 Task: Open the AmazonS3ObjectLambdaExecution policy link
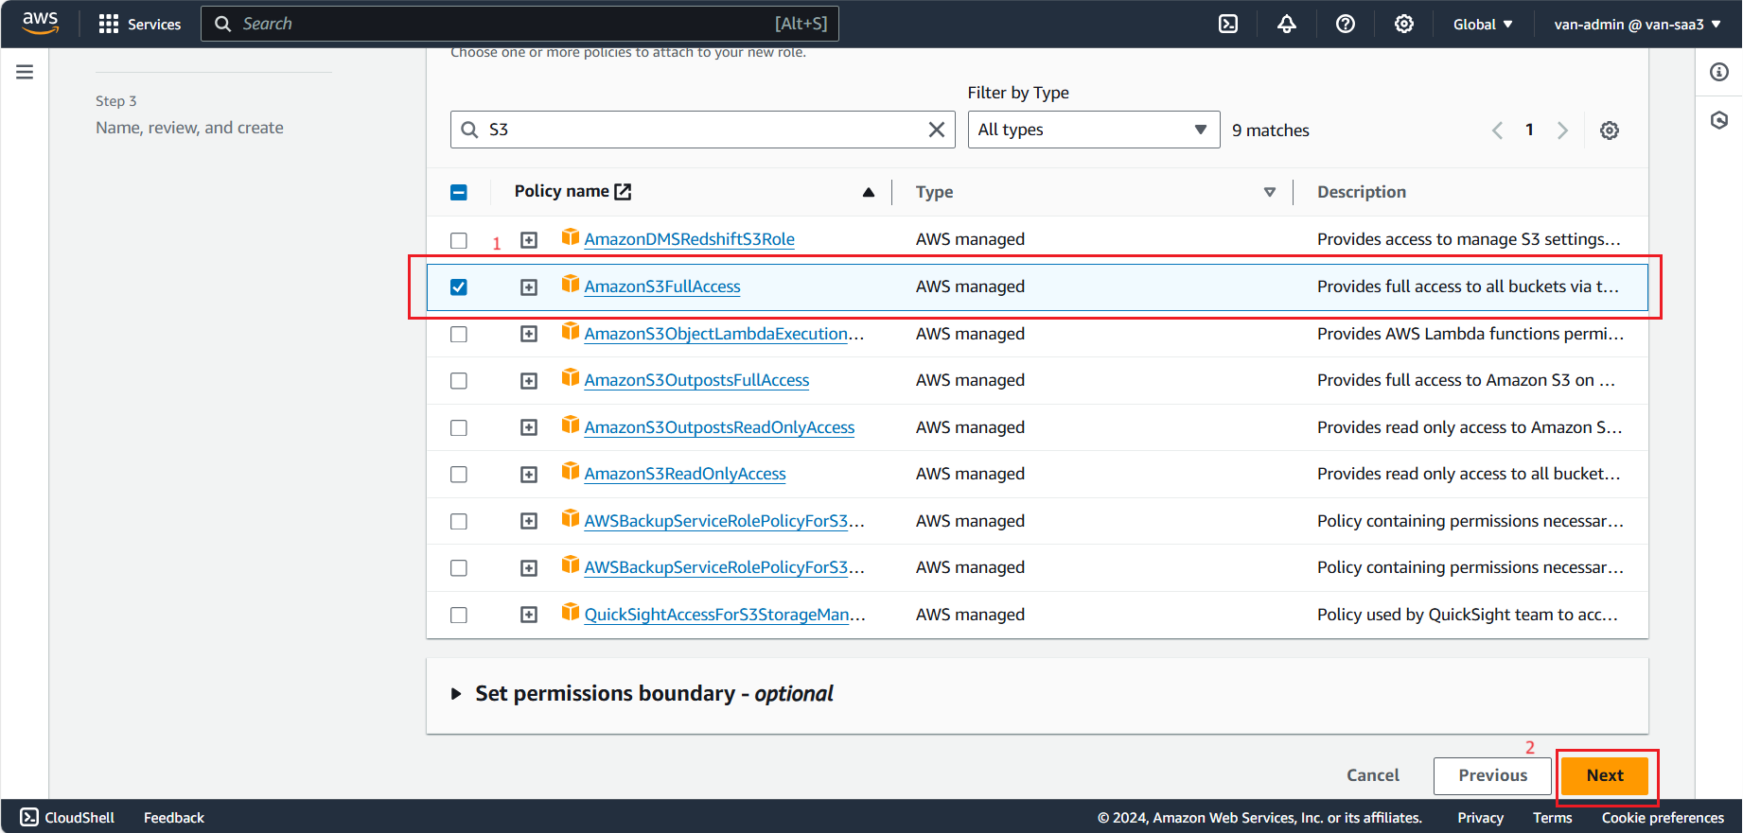point(724,334)
